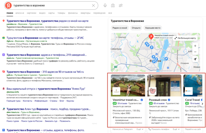Click 'Написать в Telegram' on Vesmirtur card
The height and width of the screenshot is (133, 206).
[123, 129]
